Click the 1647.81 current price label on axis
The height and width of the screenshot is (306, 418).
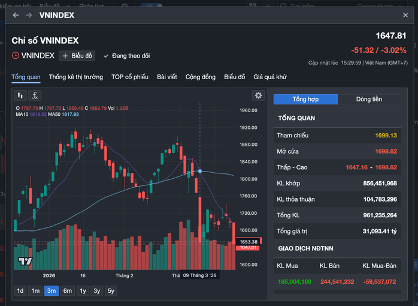248,247
